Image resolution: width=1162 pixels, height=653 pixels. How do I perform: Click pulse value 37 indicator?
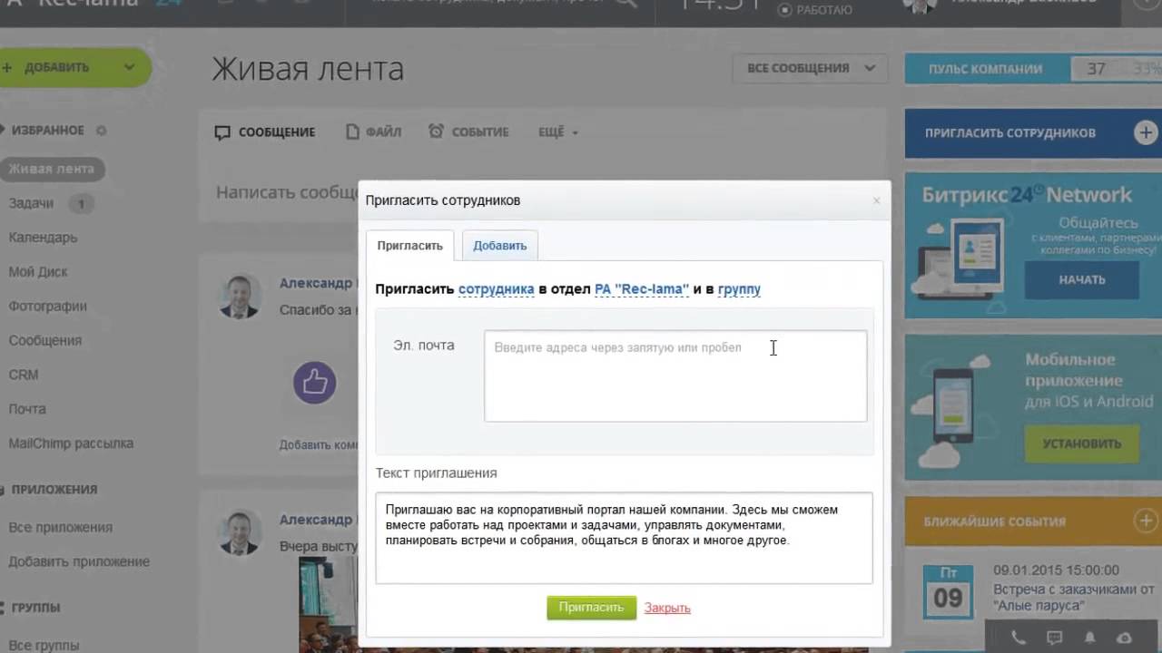click(1097, 69)
